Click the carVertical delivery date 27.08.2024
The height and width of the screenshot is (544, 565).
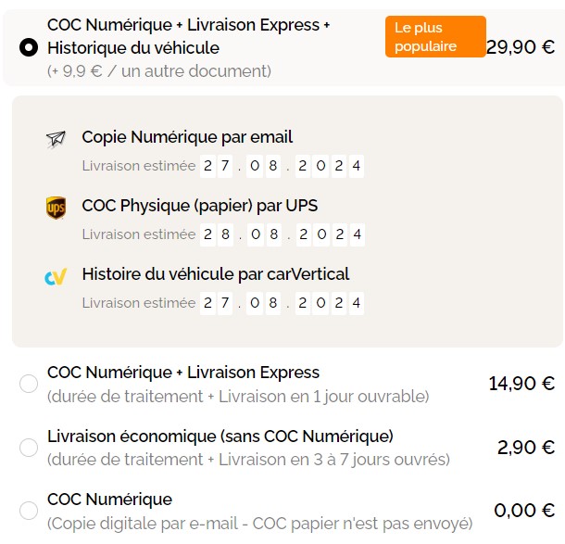[282, 303]
